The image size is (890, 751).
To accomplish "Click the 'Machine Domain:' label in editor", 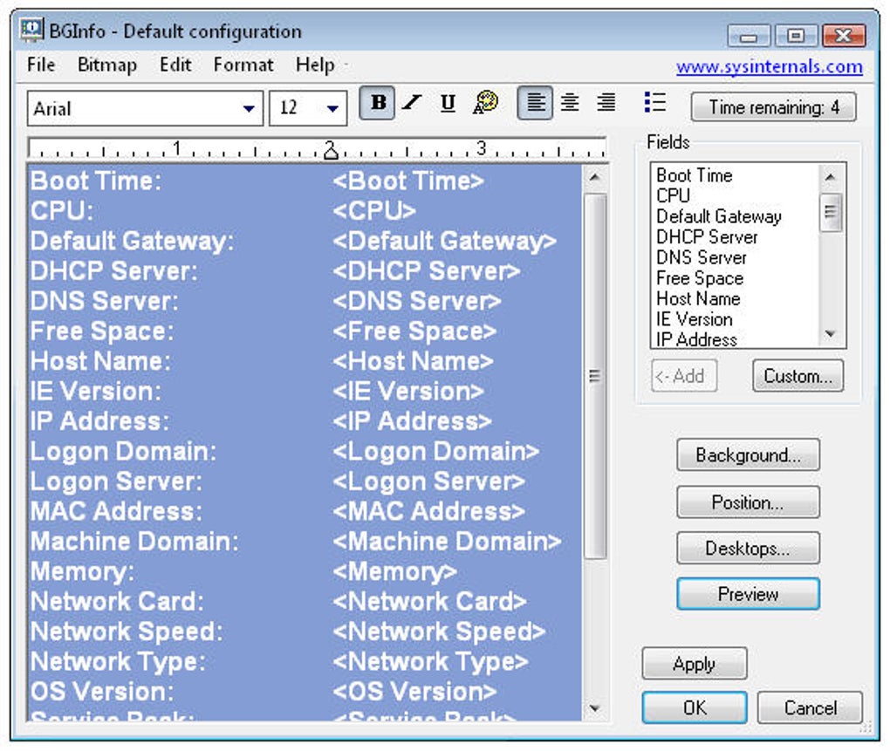I will pyautogui.click(x=134, y=542).
